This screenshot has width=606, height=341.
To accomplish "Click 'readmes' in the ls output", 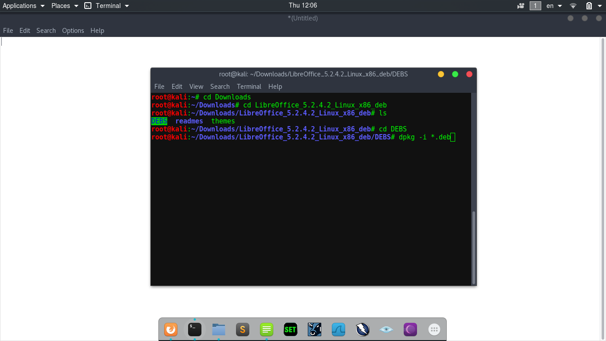I will tap(189, 121).
